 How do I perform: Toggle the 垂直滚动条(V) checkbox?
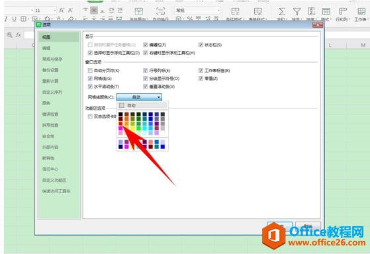click(146, 87)
